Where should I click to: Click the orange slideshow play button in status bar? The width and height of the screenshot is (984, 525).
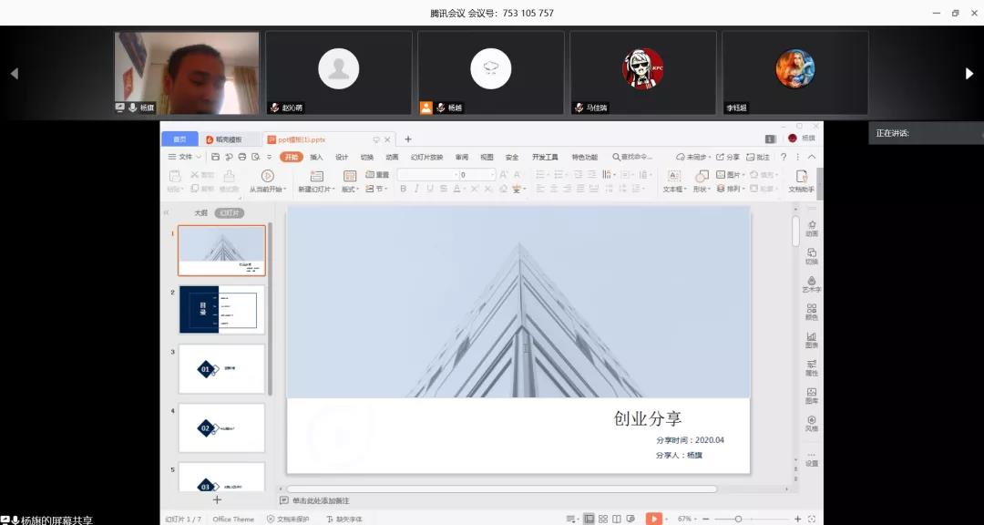pyautogui.click(x=653, y=519)
